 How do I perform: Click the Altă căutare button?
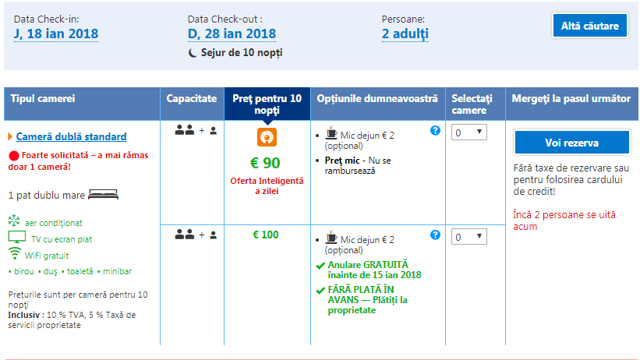tap(589, 26)
